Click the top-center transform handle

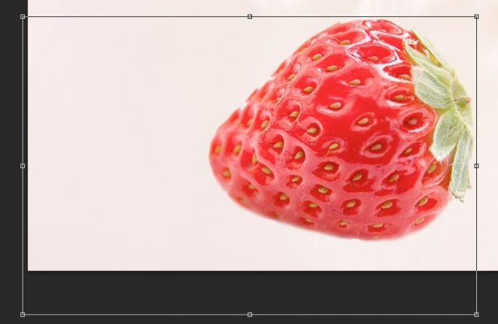coord(250,16)
